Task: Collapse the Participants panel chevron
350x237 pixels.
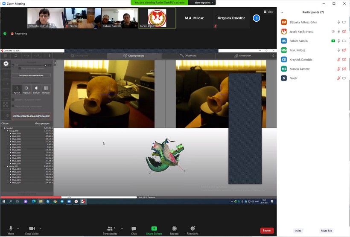Action: coord(282,12)
